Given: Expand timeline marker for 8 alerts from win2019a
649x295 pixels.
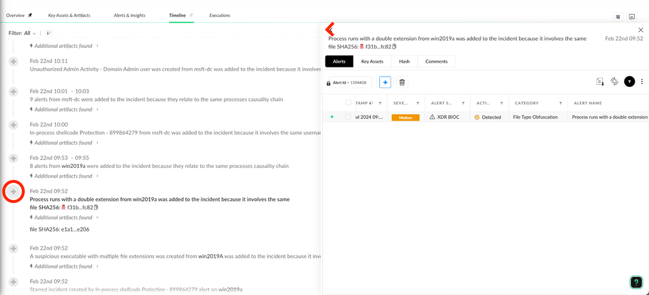Looking at the screenshot, I should click(x=13, y=158).
